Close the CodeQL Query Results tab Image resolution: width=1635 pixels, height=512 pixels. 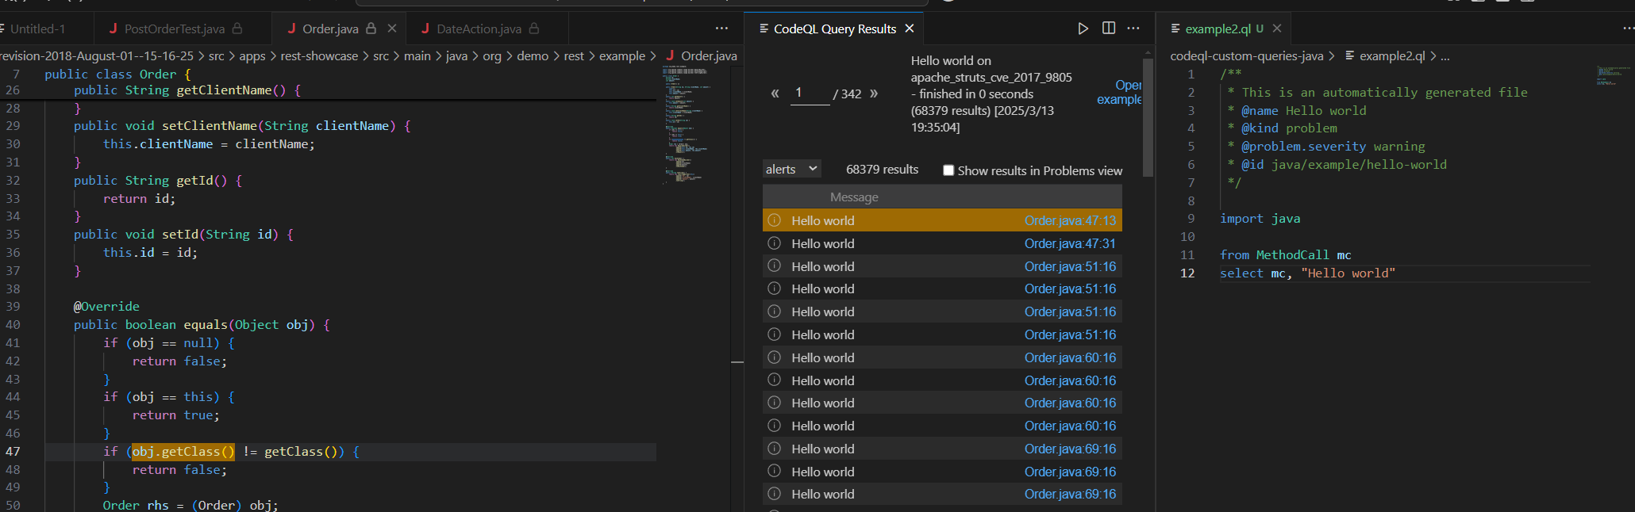tap(910, 29)
